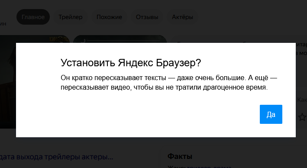Switch to the Главное tab
This screenshot has height=168, width=307.
[x=33, y=17]
